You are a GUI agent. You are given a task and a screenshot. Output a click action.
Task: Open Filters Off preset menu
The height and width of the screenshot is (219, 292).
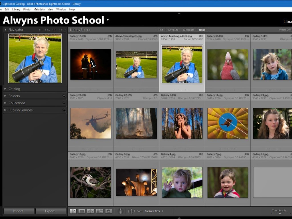(x=285, y=30)
